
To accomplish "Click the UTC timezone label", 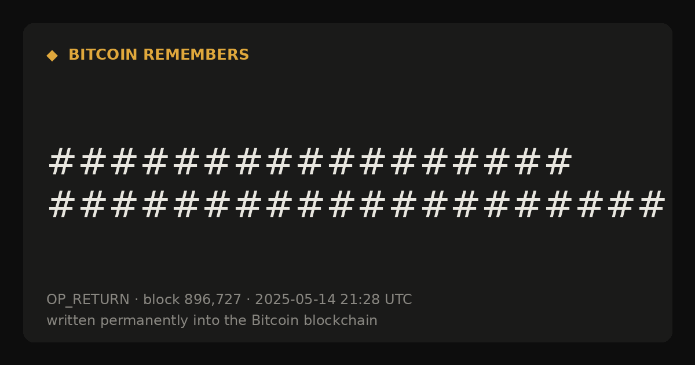I will pos(398,300).
